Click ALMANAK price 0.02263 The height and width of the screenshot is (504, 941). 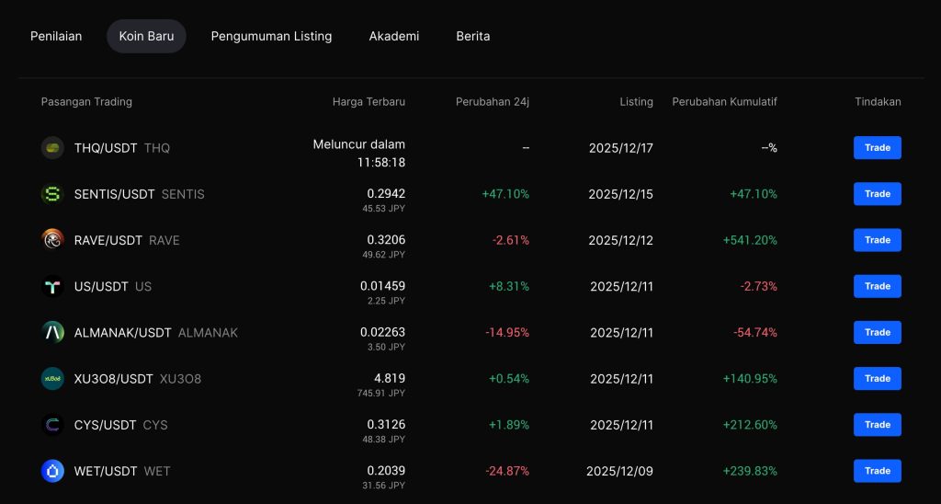[382, 332]
